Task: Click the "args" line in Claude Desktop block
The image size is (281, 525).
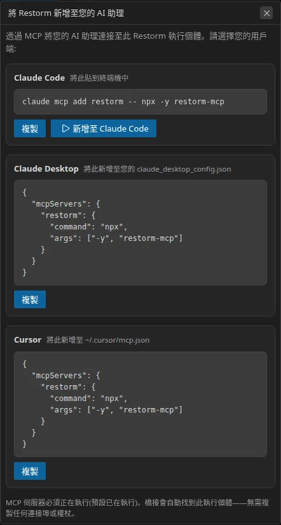Action: click(116, 238)
